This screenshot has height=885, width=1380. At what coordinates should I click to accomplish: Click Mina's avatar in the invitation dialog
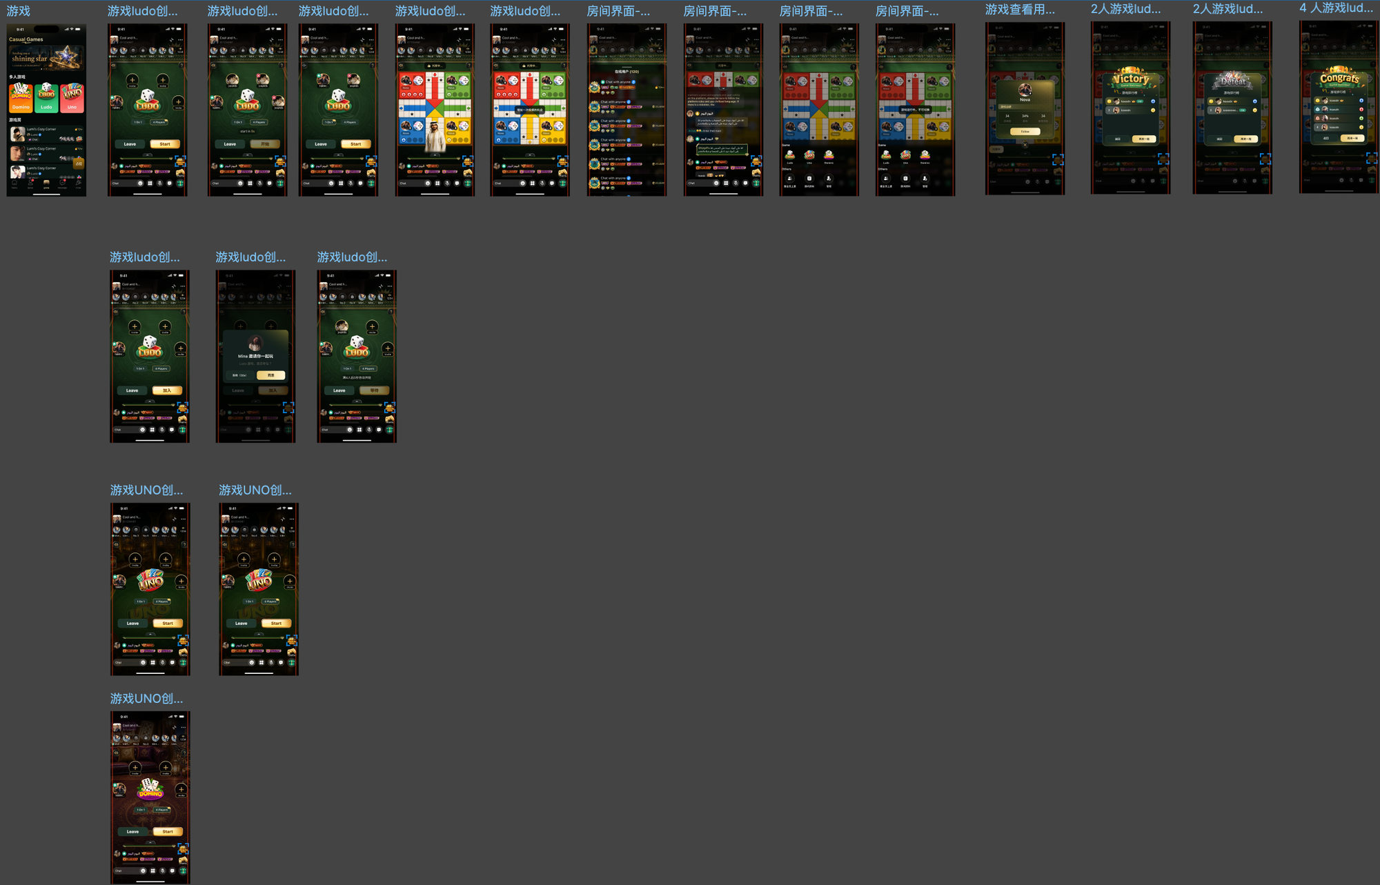point(255,343)
